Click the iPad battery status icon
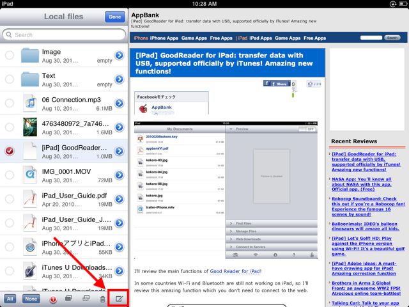This screenshot has width=409, height=307. [x=403, y=4]
